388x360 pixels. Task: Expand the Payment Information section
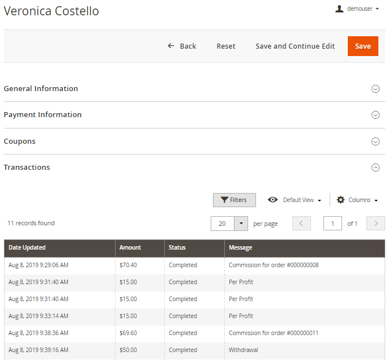pos(375,115)
